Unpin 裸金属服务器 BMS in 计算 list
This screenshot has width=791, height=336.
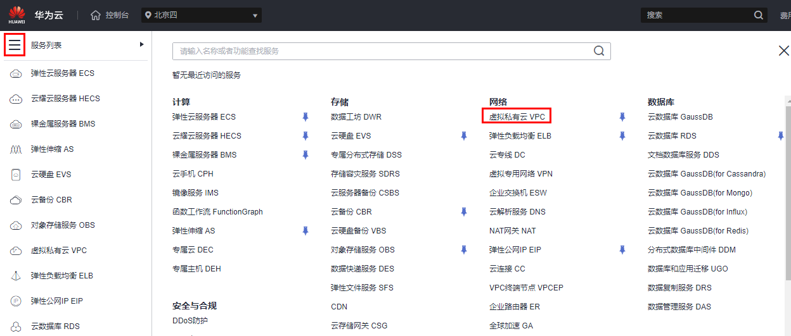(x=305, y=155)
